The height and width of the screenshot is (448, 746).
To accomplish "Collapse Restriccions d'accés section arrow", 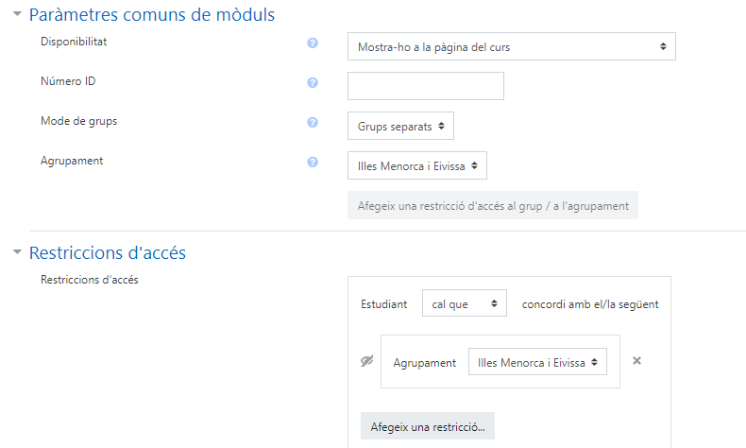I will [18, 251].
